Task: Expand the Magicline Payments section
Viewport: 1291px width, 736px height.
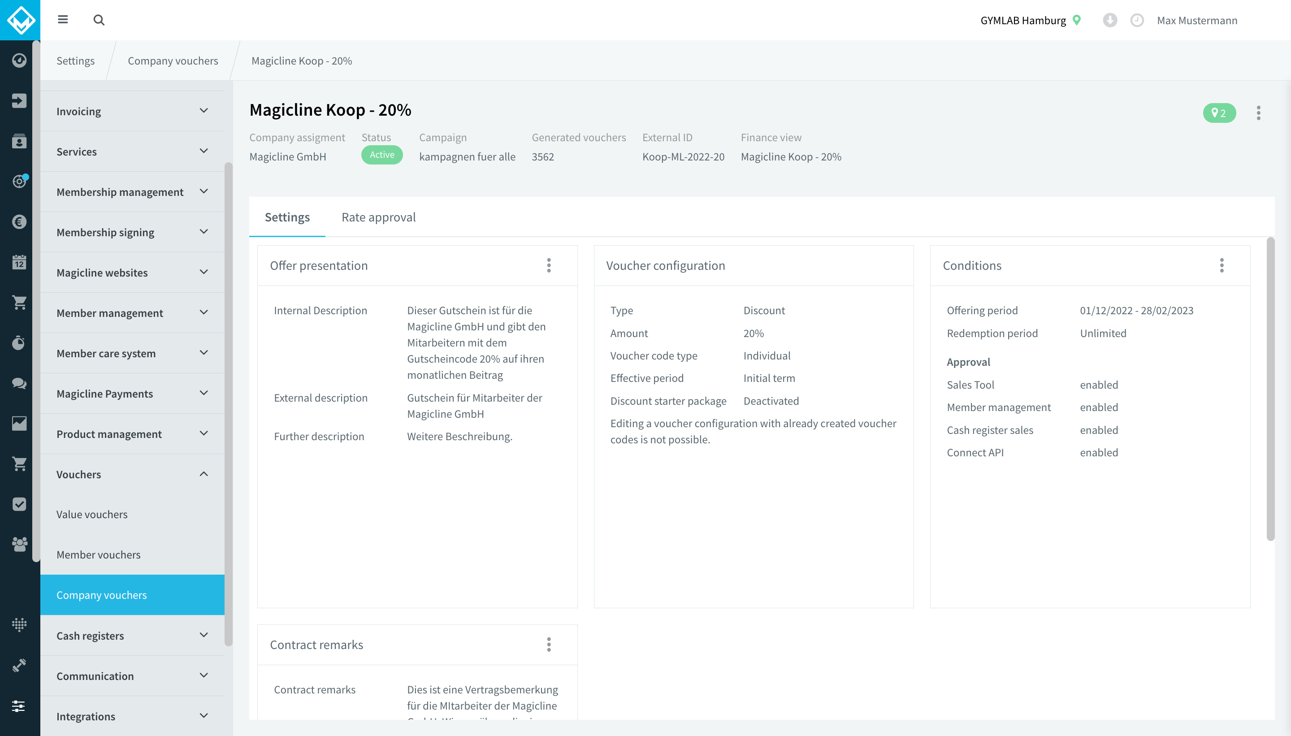Action: pos(132,393)
